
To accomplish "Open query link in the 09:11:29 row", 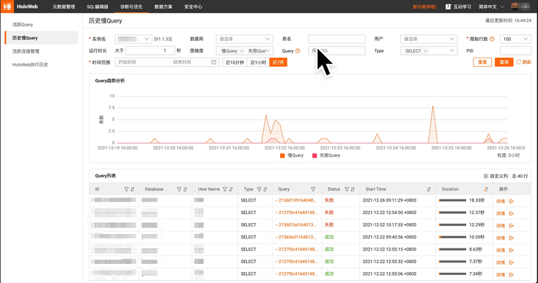I will (296, 200).
